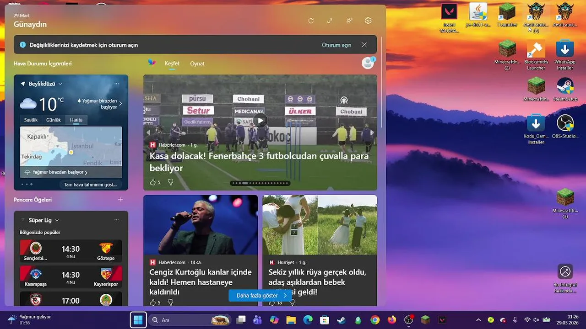Image resolution: width=586 pixels, height=329 pixels.
Task: Select Blocksmiths Launcher desktop icon
Action: 536,55
